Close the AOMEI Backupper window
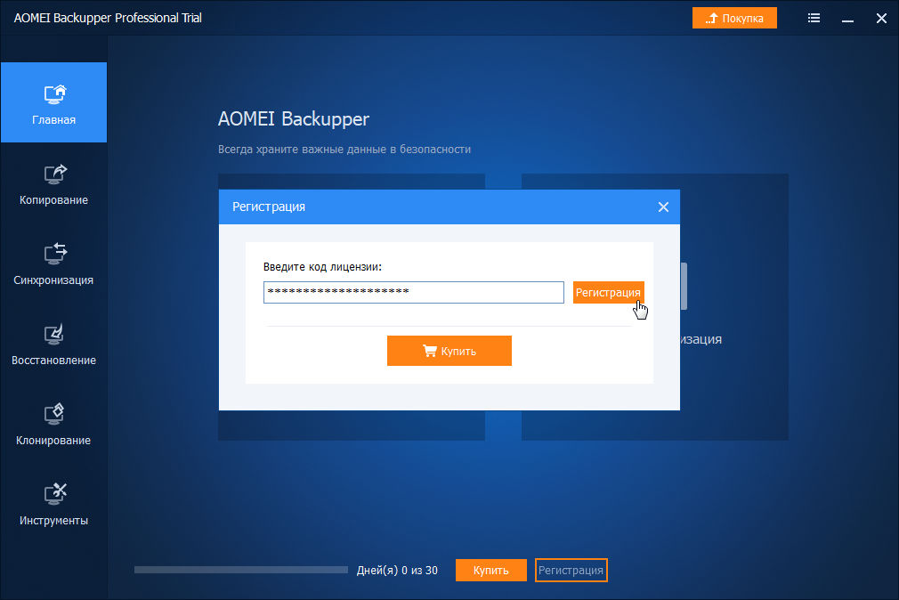This screenshot has height=600, width=899. tap(879, 18)
